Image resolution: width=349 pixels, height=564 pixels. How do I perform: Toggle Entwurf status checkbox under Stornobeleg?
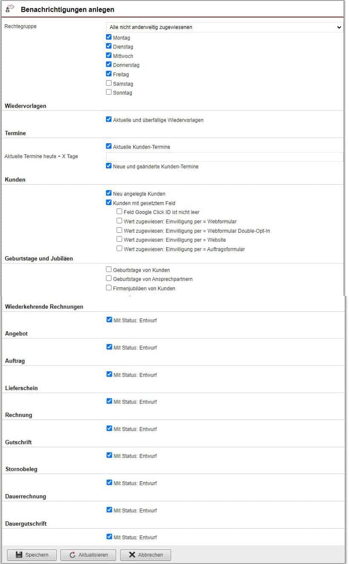click(109, 483)
